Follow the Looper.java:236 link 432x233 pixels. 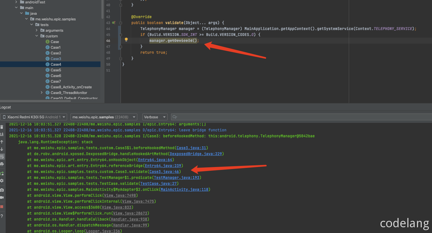point(103,231)
